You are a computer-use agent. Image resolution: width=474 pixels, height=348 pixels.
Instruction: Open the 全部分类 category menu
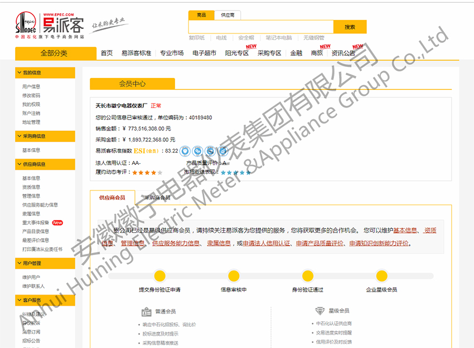coord(56,53)
